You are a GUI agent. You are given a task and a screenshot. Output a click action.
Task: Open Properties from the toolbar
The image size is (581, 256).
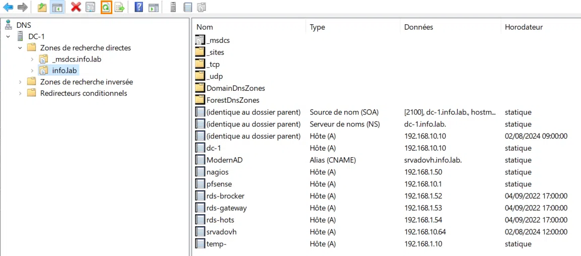90,7
